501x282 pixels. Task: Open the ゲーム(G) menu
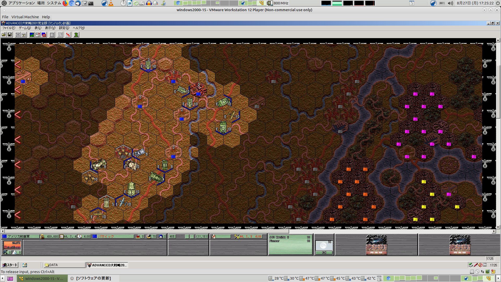[x=25, y=28]
